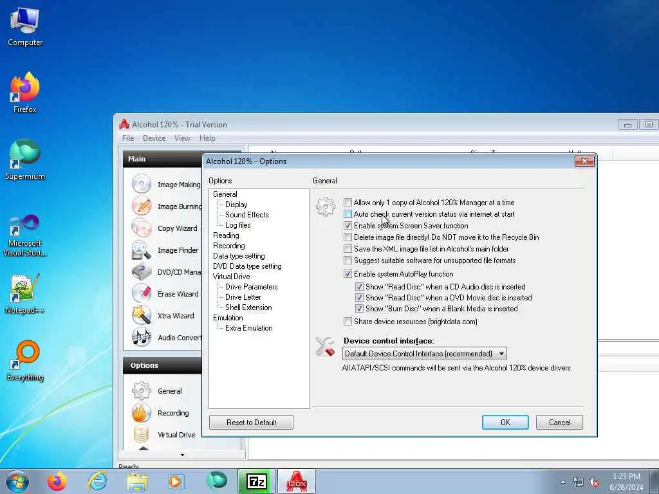The width and height of the screenshot is (659, 494).
Task: Open Firefox desktop shortcut
Action: pyautogui.click(x=25, y=93)
